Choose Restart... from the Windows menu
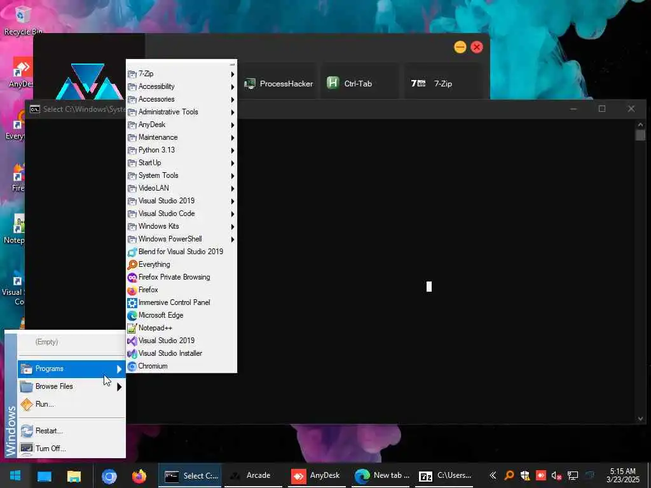This screenshot has width=651, height=488. coord(71,431)
